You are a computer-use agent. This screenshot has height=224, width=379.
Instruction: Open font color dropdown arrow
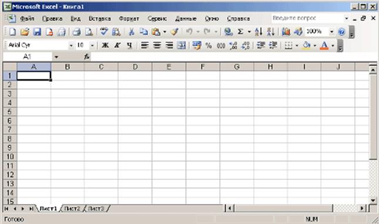coord(333,45)
